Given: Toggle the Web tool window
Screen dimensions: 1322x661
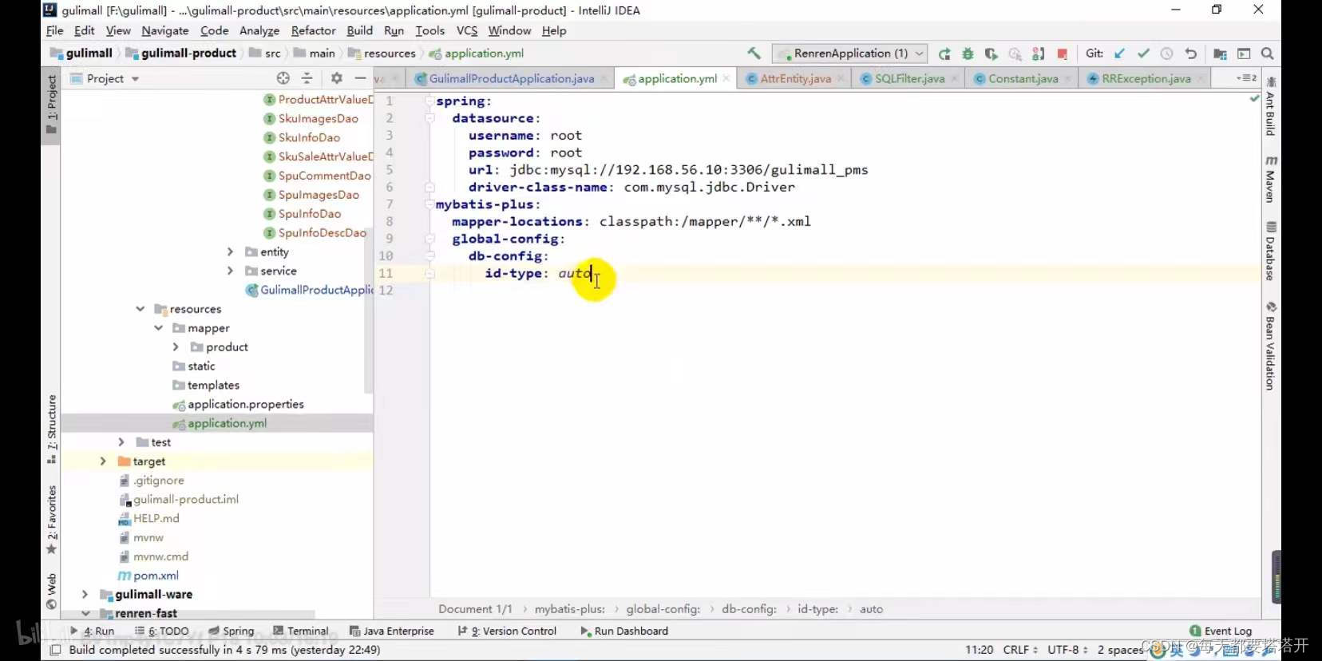Looking at the screenshot, I should [51, 591].
